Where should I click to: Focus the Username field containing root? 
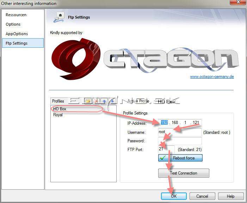(x=180, y=132)
